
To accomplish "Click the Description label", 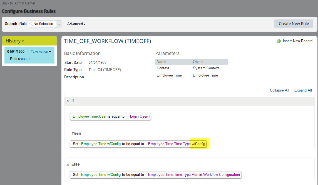I will (x=74, y=77).
